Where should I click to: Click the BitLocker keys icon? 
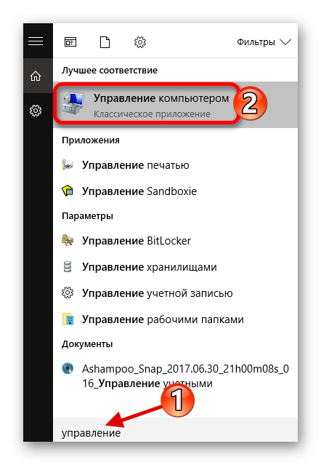click(68, 241)
